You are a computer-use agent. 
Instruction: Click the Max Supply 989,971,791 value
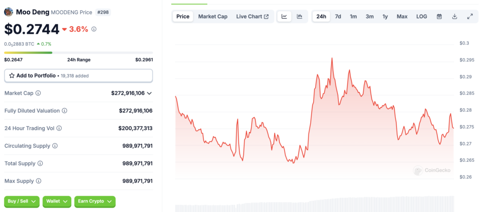tap(137, 181)
